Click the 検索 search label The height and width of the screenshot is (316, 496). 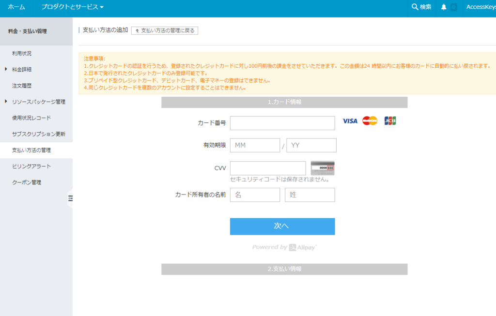425,7
